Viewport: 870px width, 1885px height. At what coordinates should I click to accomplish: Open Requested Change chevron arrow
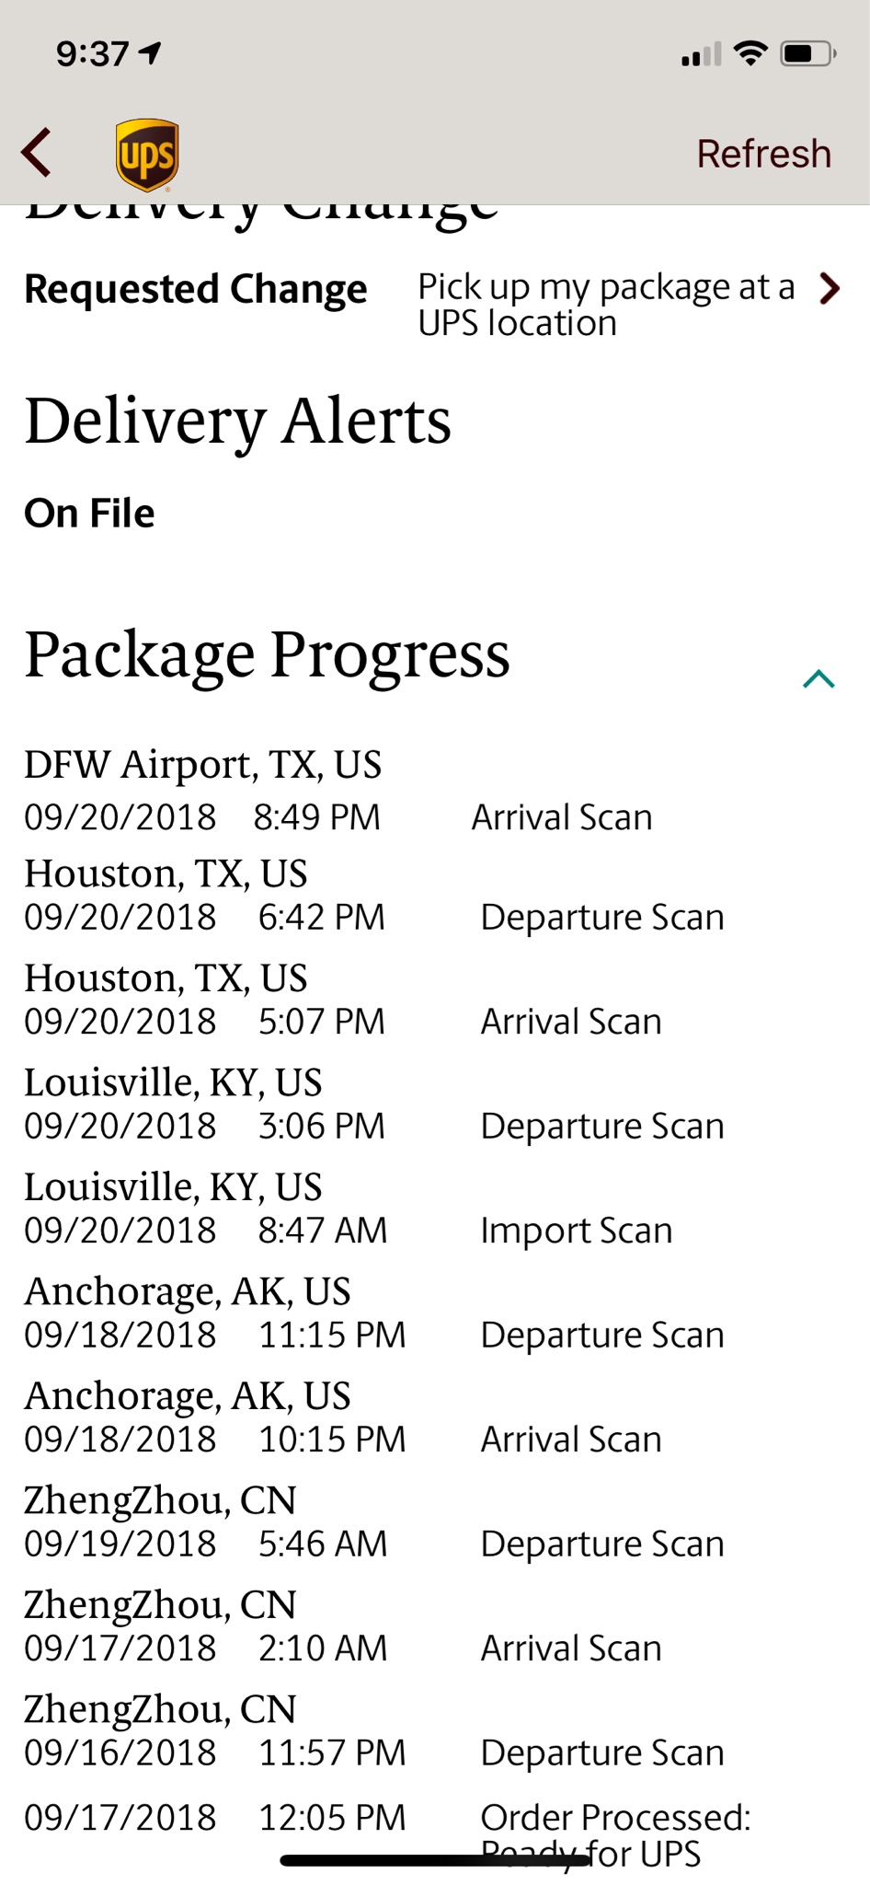coord(830,289)
